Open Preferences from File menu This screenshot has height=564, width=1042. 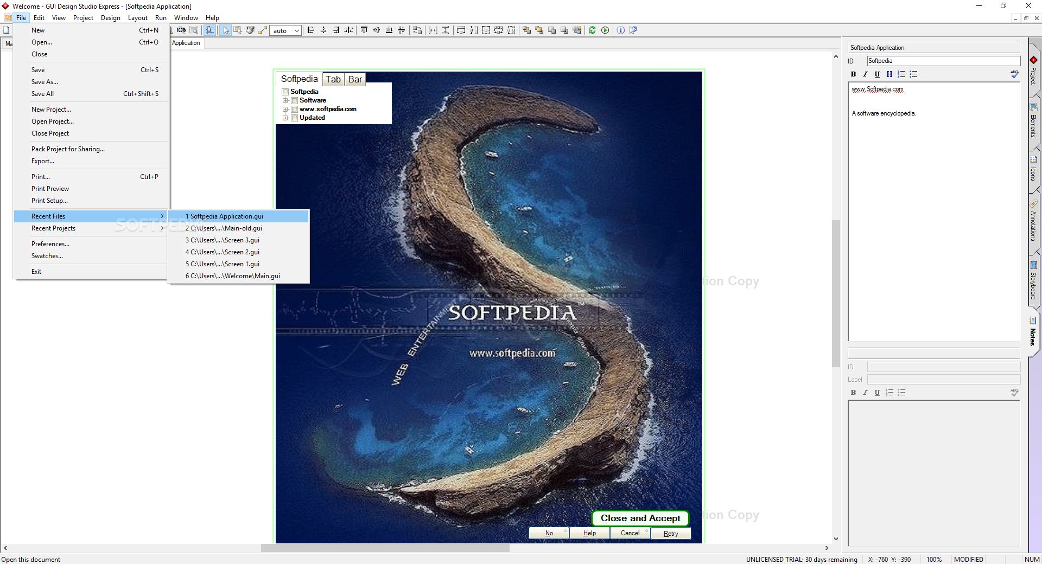[91, 244]
